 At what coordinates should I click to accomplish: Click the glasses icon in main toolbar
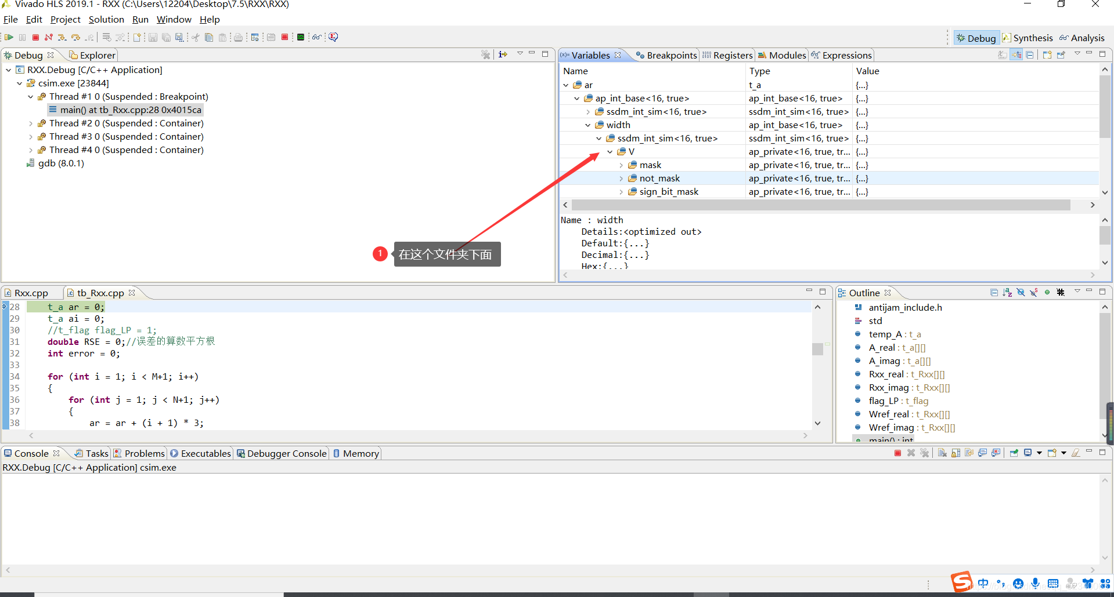[x=316, y=37]
